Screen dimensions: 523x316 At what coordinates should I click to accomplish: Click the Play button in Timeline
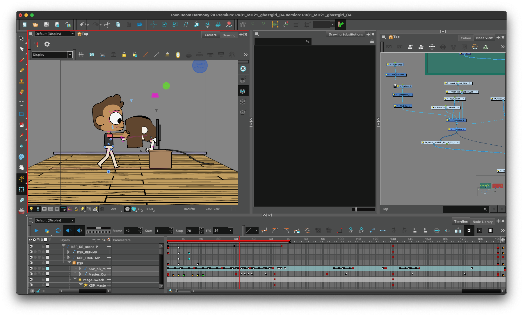coord(36,230)
